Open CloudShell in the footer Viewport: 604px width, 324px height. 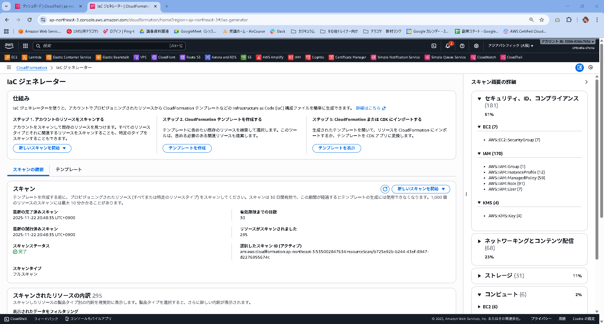click(x=16, y=319)
